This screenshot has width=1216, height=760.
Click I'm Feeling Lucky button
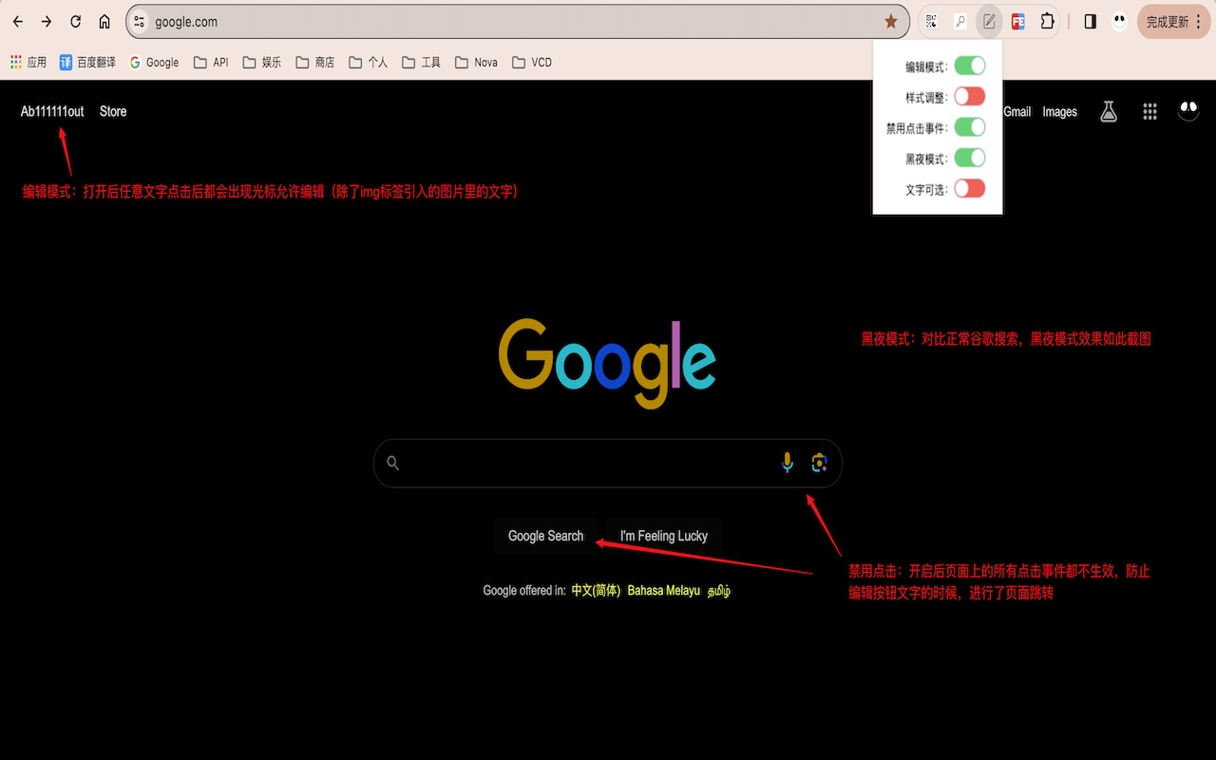pyautogui.click(x=664, y=536)
